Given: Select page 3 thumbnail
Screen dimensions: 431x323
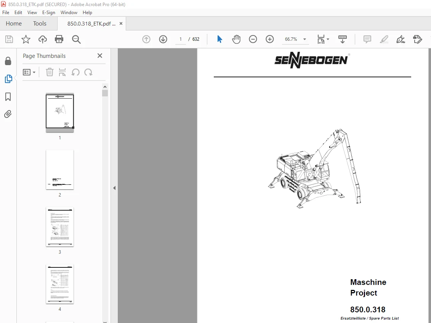Looking at the screenshot, I should click(x=60, y=227).
